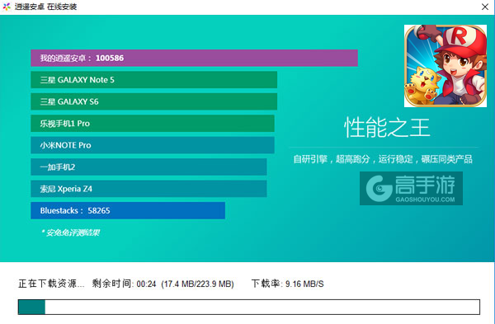Click the 一加手机2 bar
The image size is (495, 324).
[148, 167]
